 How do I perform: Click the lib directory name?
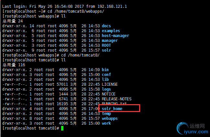[x=105, y=80]
